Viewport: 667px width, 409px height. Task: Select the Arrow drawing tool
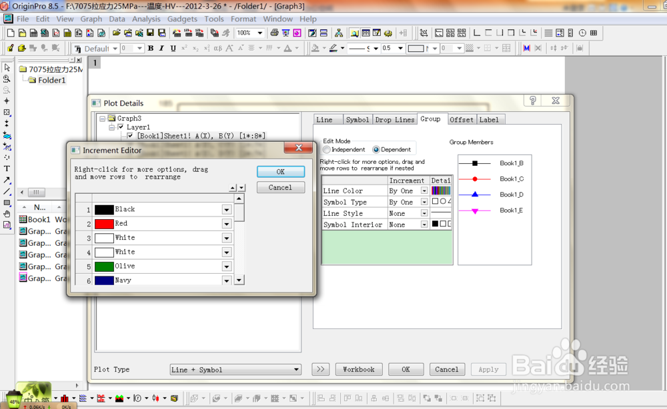(x=7, y=180)
